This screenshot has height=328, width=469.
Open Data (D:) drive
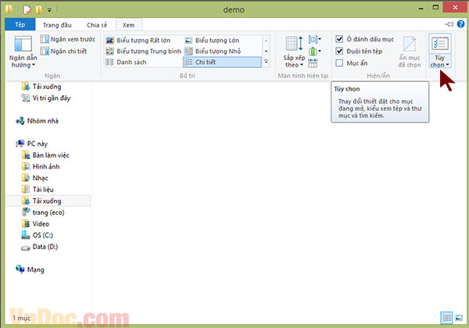click(x=40, y=247)
